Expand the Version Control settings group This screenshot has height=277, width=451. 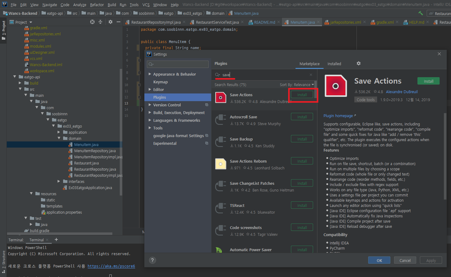point(150,105)
